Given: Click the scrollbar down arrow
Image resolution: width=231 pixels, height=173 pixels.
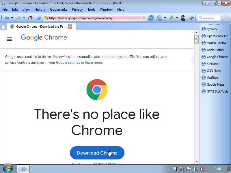Looking at the screenshot, I should coord(197,162).
